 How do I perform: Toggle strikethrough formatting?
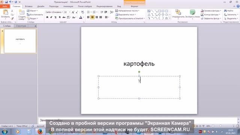(64, 17)
